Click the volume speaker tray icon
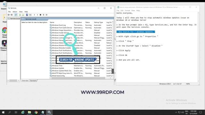This screenshot has height=115, width=205. point(183,112)
